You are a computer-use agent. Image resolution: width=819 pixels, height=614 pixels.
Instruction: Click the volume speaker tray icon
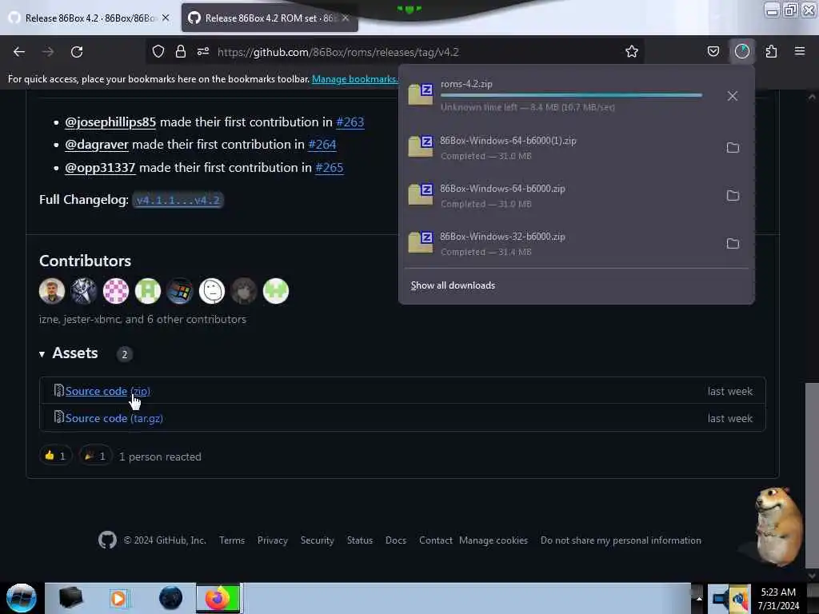tap(738, 600)
